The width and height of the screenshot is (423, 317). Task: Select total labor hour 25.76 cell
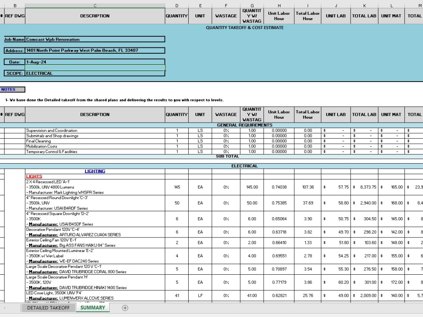[x=308, y=296]
